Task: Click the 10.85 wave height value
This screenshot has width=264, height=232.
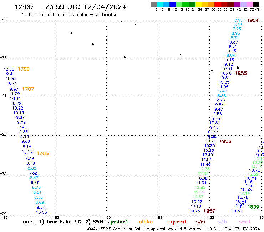Action: (9, 69)
